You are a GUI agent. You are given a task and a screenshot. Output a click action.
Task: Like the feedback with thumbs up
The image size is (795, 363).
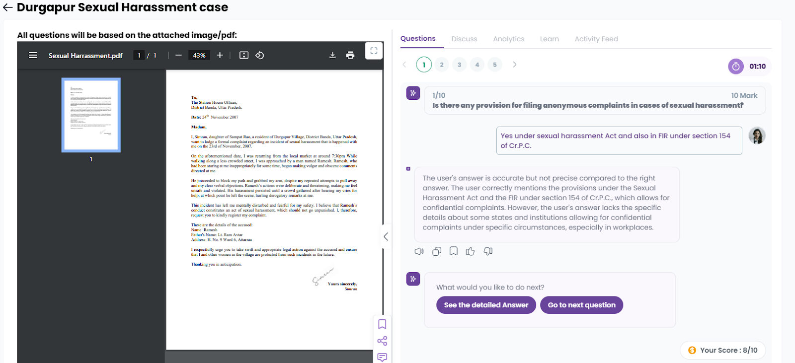[x=470, y=251]
